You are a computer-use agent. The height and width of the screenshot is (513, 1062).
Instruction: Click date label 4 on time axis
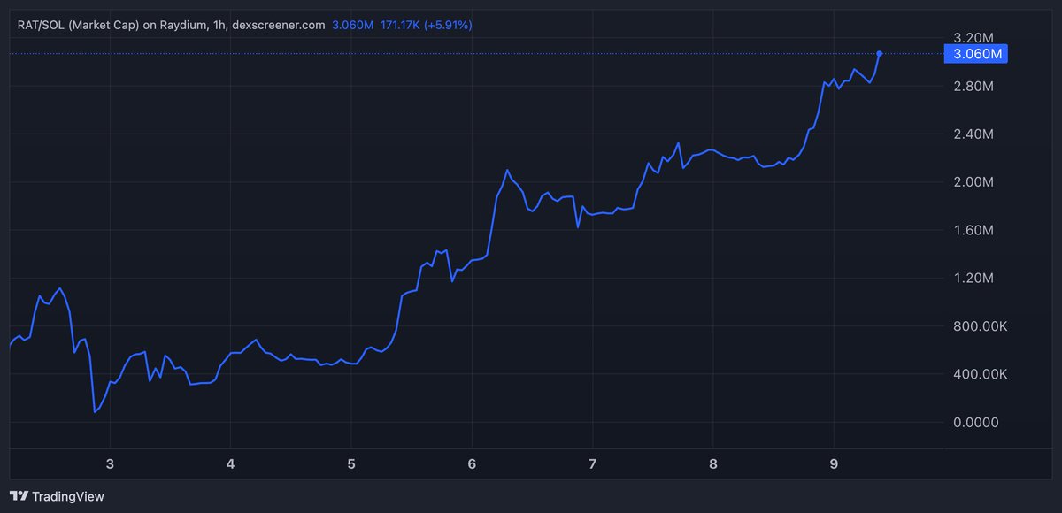(230, 463)
